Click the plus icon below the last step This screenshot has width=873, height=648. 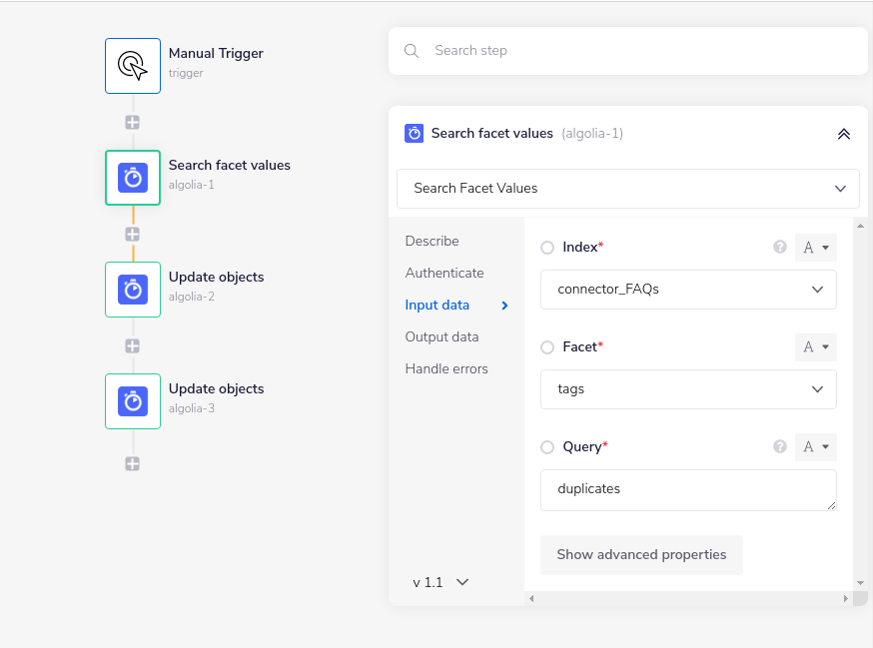(132, 464)
